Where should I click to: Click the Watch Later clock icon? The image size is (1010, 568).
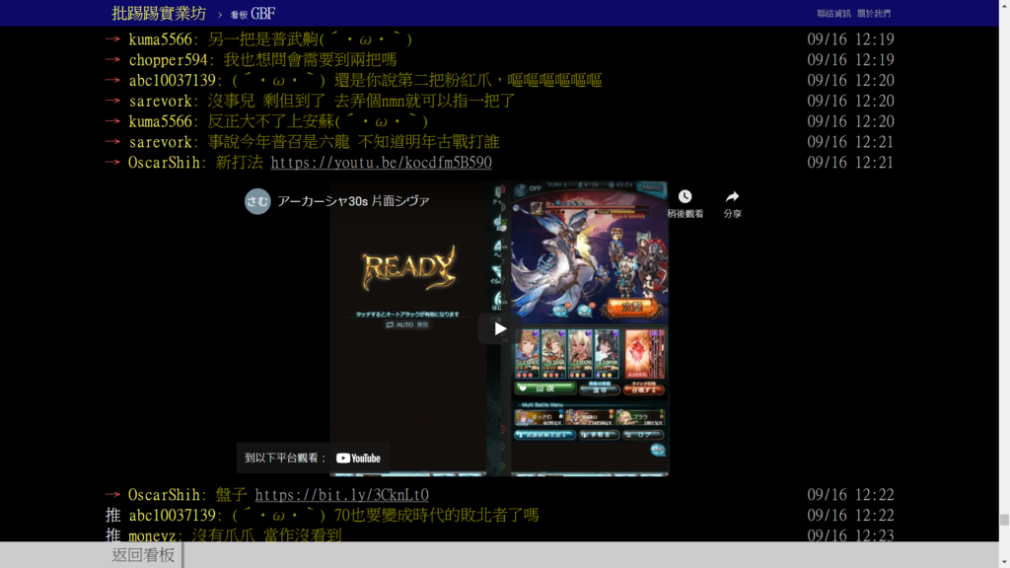tap(685, 196)
